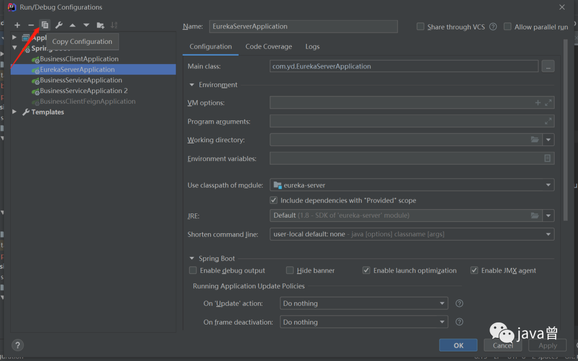Select EurekaServerApplication configuration
The height and width of the screenshot is (361, 578).
(93, 70)
